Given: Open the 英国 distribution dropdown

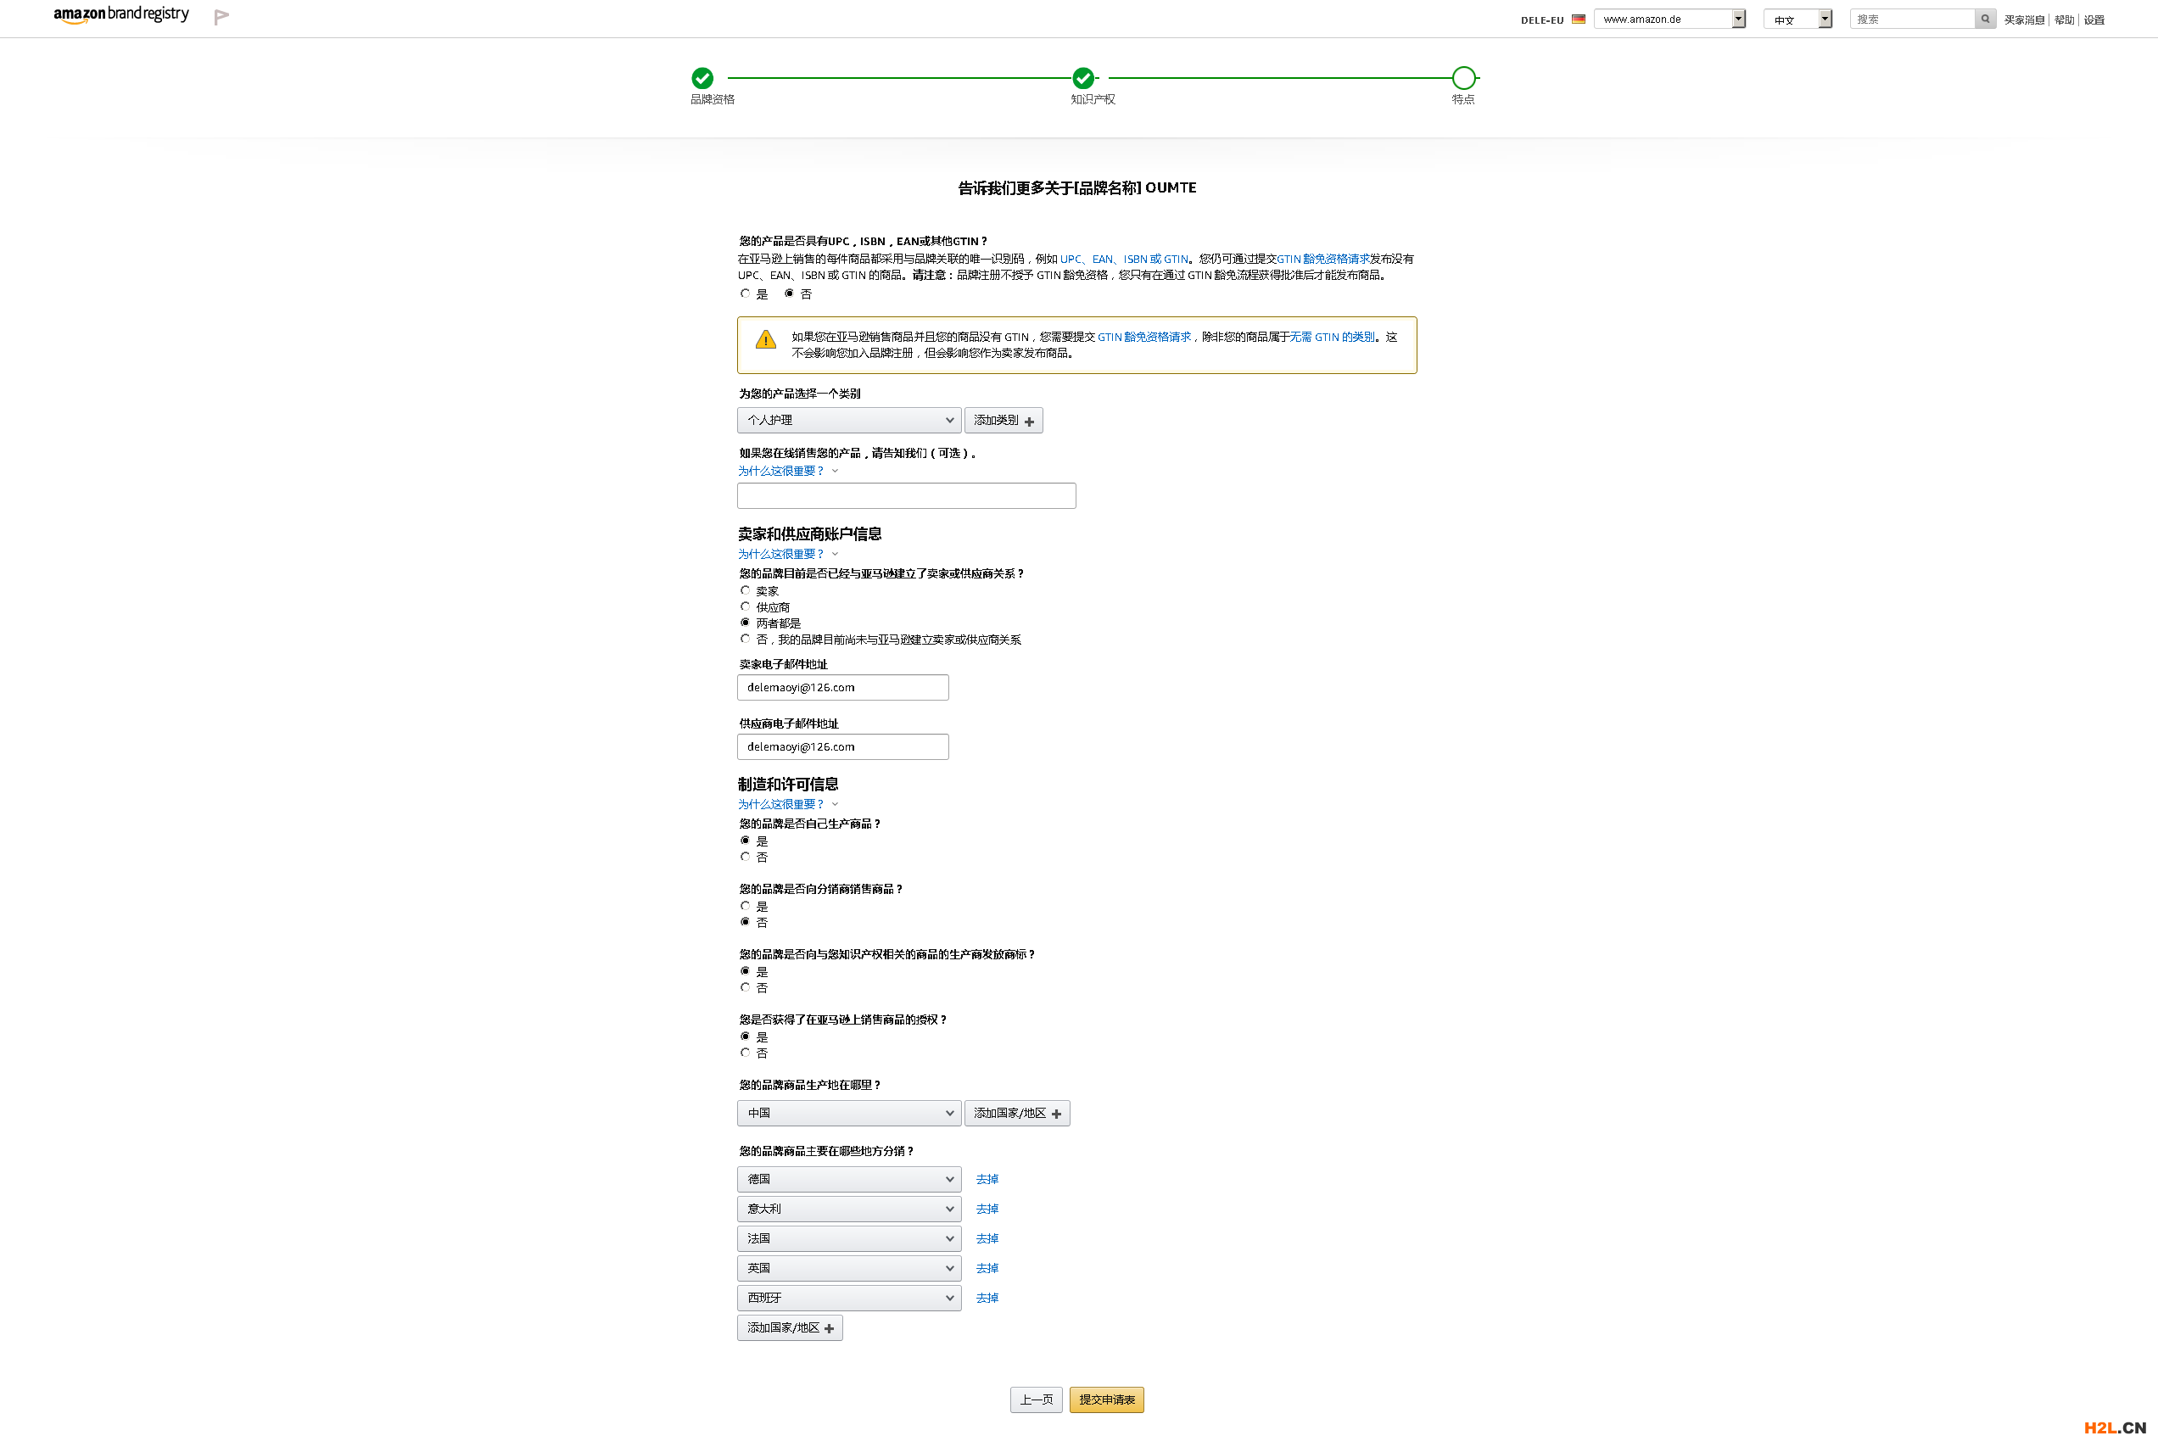Looking at the screenshot, I should click(849, 1268).
